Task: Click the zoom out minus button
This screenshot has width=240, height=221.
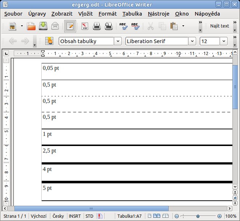Action: coord(177,216)
